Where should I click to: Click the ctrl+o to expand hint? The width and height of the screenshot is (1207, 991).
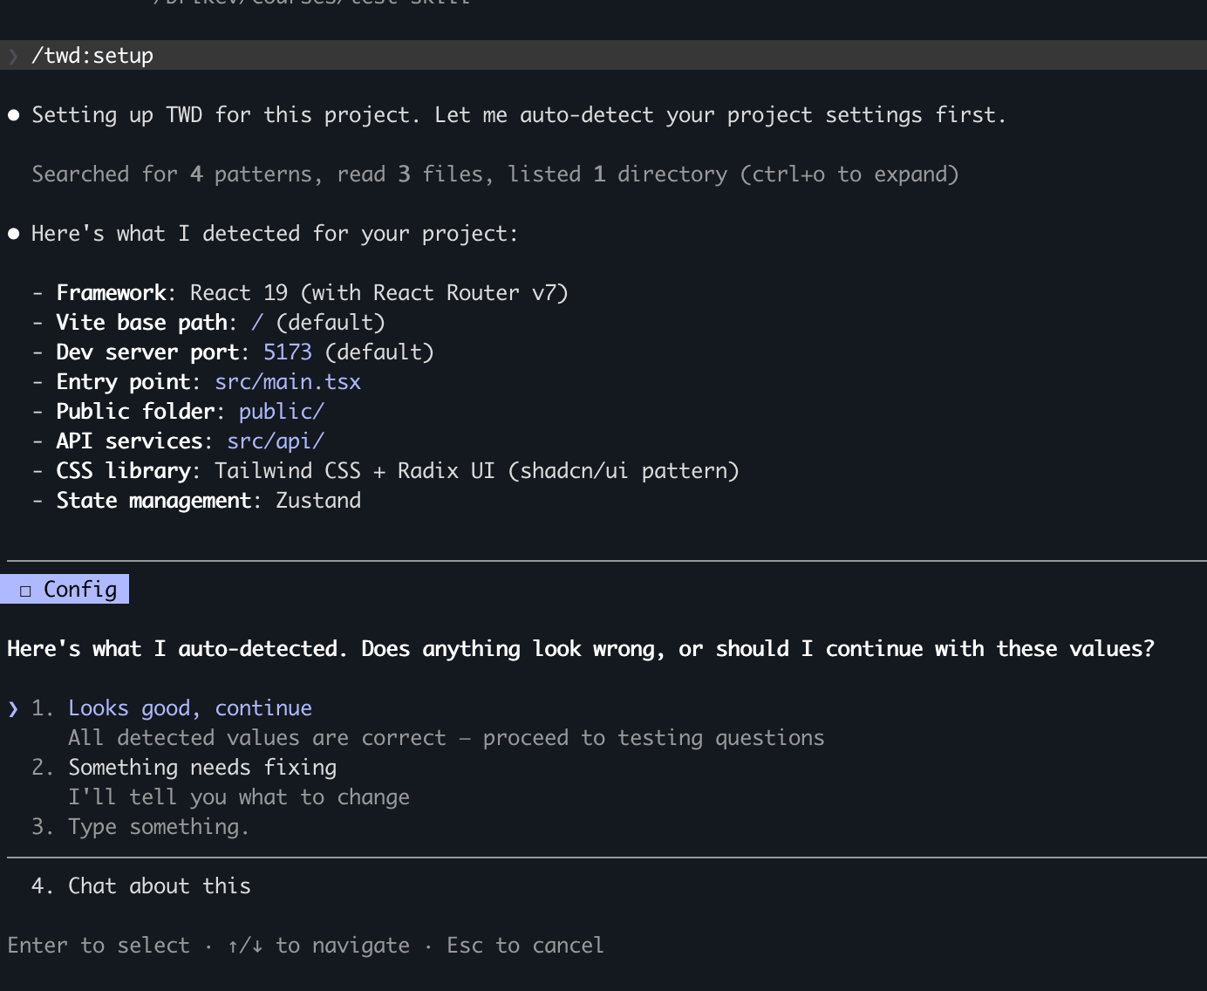849,174
